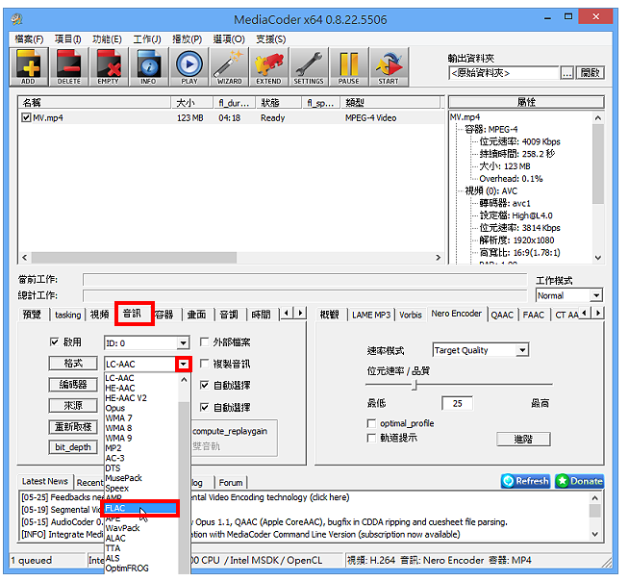This screenshot has width=629, height=581.
Task: Switch to the Vorbis encoder tab
Action: (411, 315)
